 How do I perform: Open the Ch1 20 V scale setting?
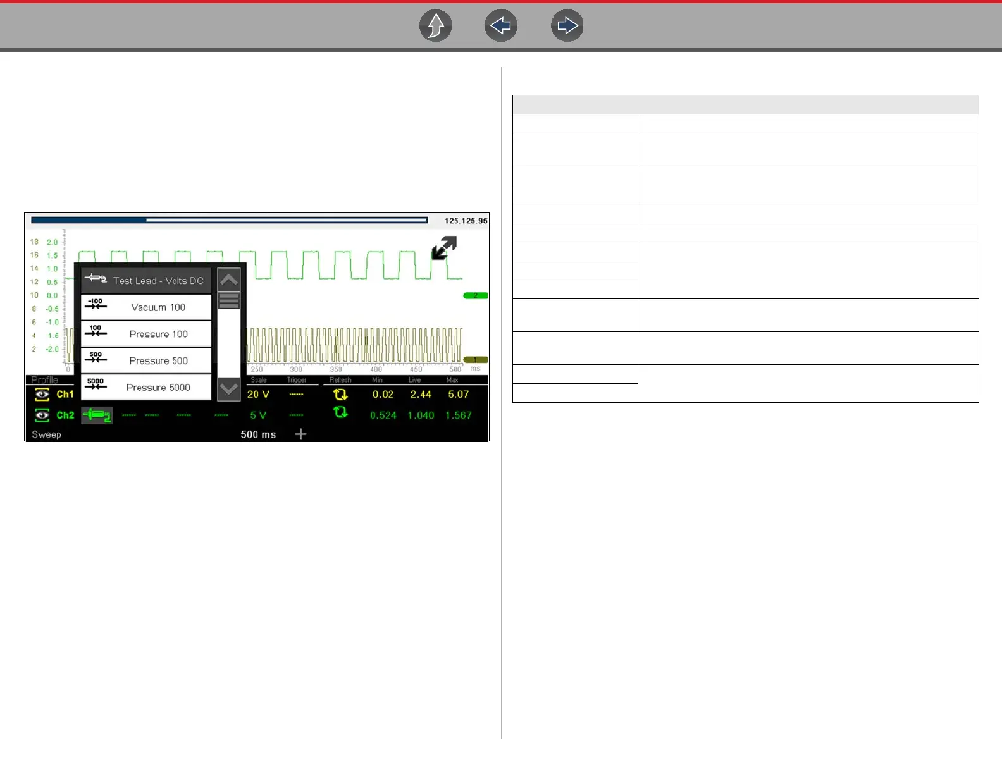coord(258,395)
